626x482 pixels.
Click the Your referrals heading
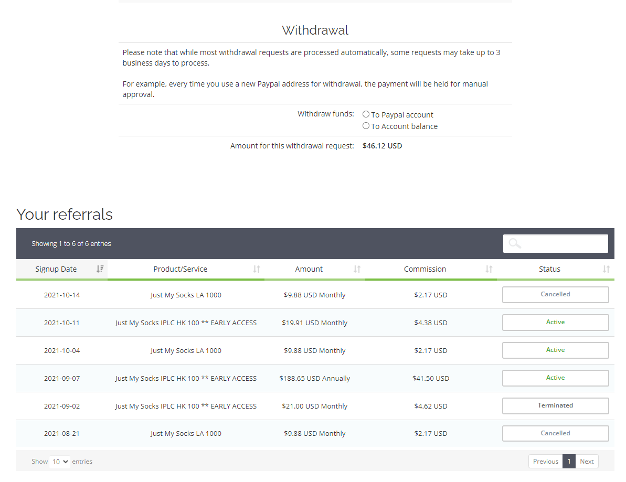pyautogui.click(x=64, y=215)
